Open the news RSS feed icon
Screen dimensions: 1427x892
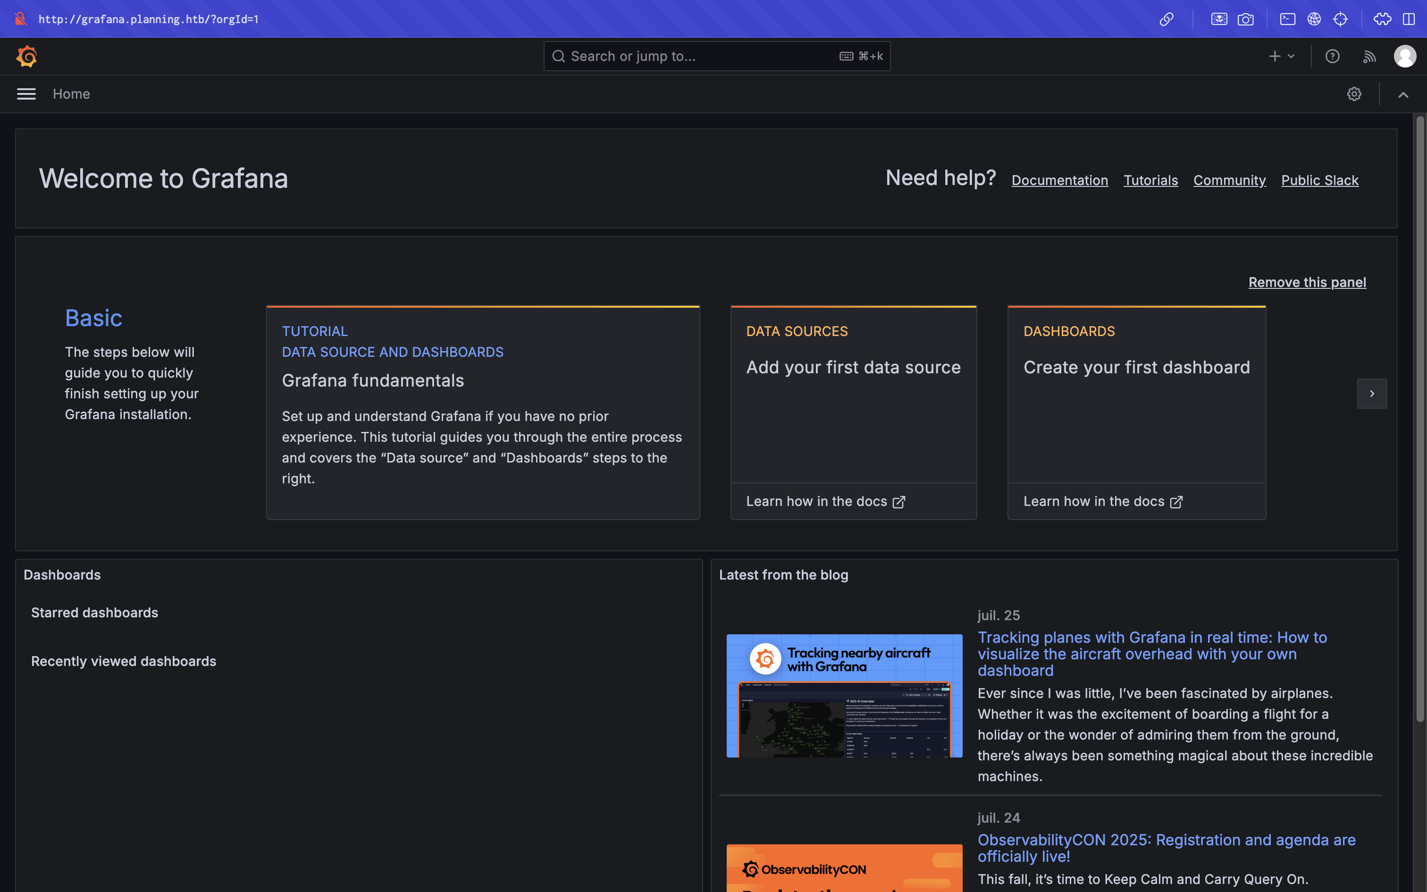[1369, 57]
